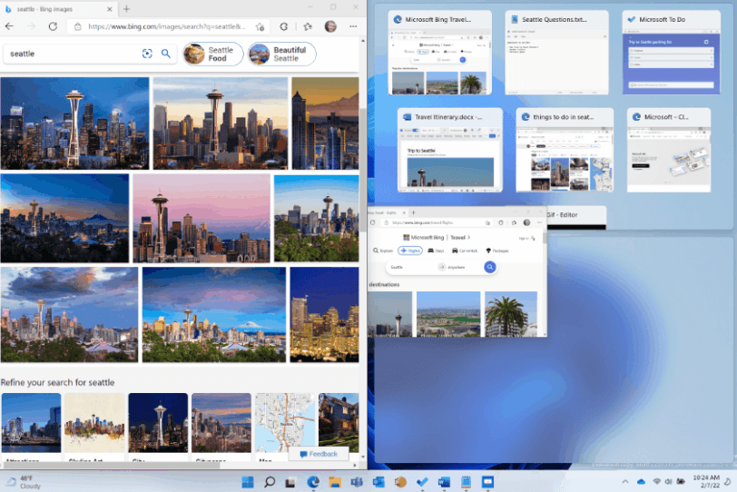The width and height of the screenshot is (737, 492).
Task: Select Stays tab in Bing Travel window
Action: [x=436, y=251]
